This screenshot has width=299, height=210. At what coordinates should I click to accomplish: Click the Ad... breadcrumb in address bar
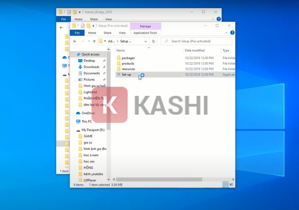111,41
